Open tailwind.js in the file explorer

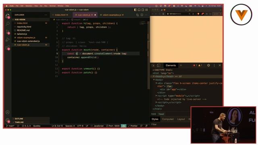(x=22, y=34)
